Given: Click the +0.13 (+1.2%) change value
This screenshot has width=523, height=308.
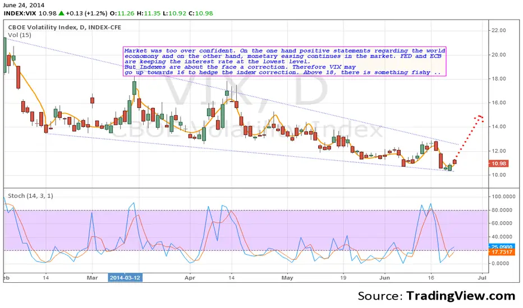Looking at the screenshot, I should (x=86, y=13).
